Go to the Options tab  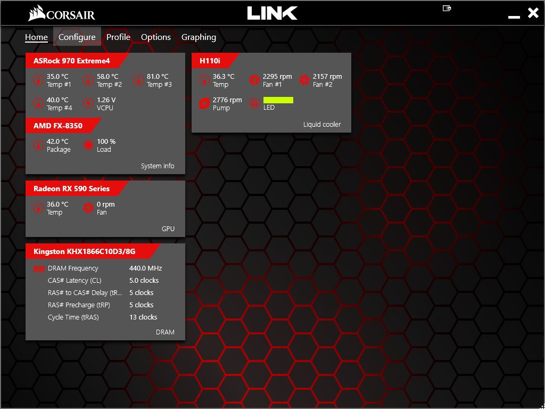point(156,37)
